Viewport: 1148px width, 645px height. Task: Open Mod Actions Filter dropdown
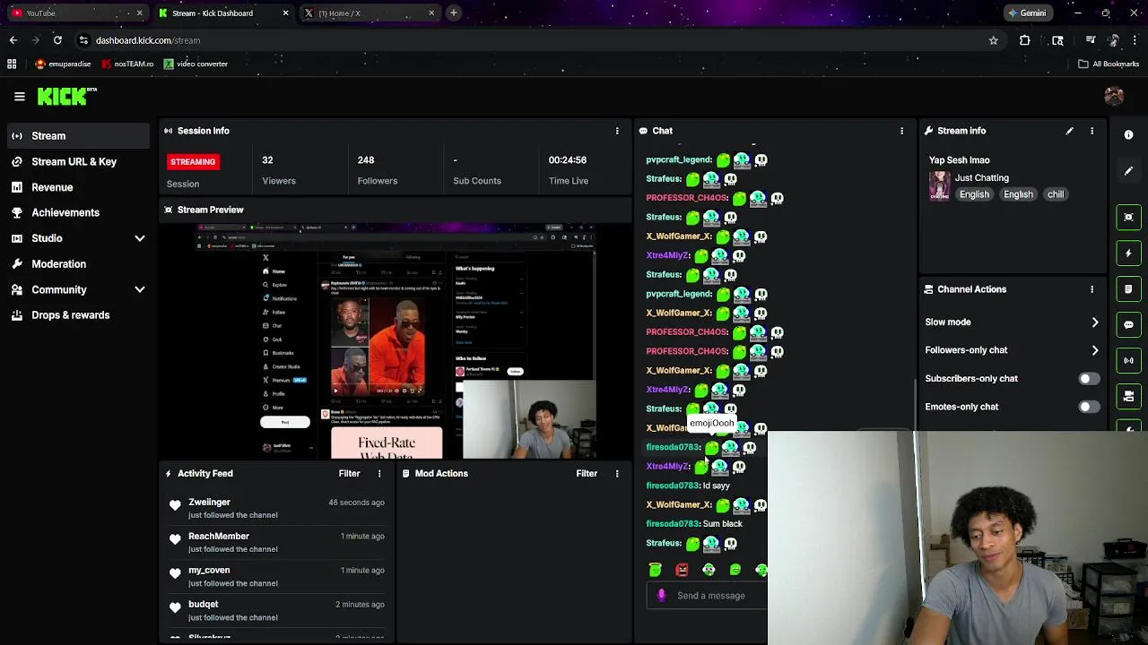587,473
